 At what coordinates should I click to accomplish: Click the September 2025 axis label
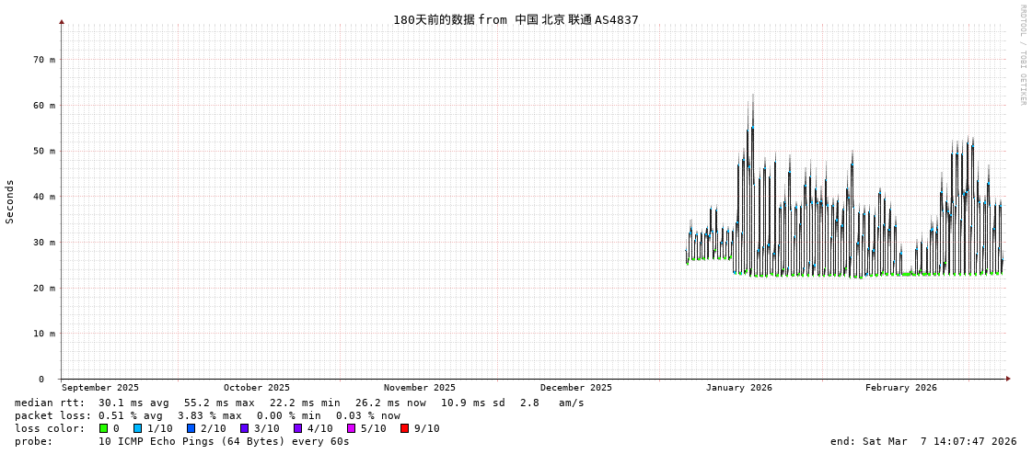point(100,388)
